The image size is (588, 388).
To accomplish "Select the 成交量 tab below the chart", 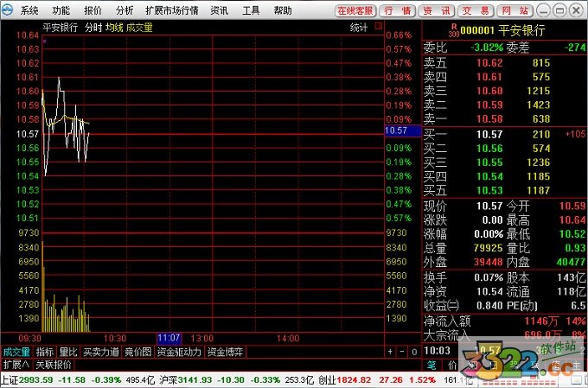I will click(17, 352).
